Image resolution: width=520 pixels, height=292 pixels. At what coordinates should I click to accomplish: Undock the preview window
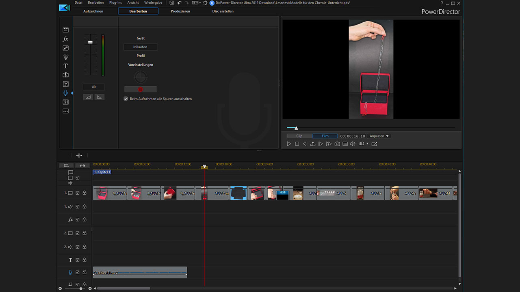pos(374,144)
